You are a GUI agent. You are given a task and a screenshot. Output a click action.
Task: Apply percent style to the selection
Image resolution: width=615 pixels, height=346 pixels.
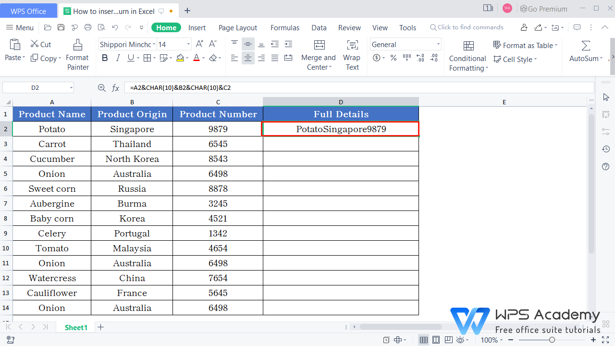393,58
